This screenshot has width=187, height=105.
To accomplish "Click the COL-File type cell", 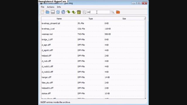I will (81, 29).
